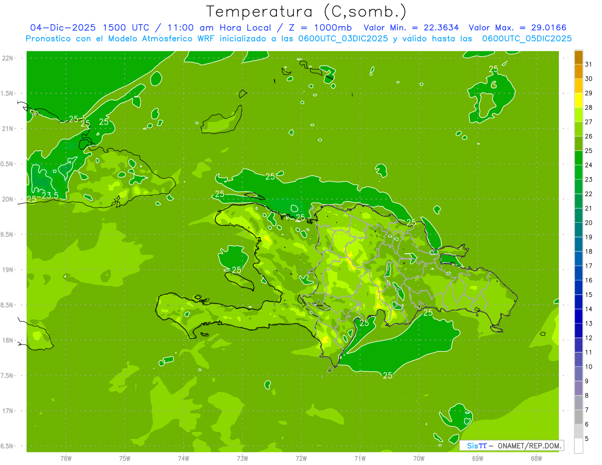Screen dimensions: 602x465
Task: Click the '26' colorbar legend value
Action: coord(588,136)
